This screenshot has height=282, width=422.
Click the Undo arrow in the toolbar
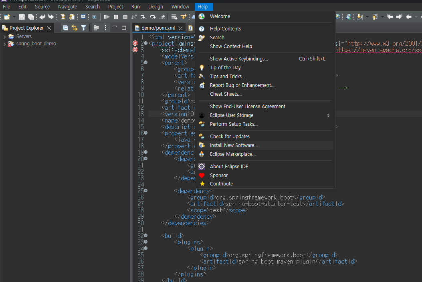tap(42, 17)
